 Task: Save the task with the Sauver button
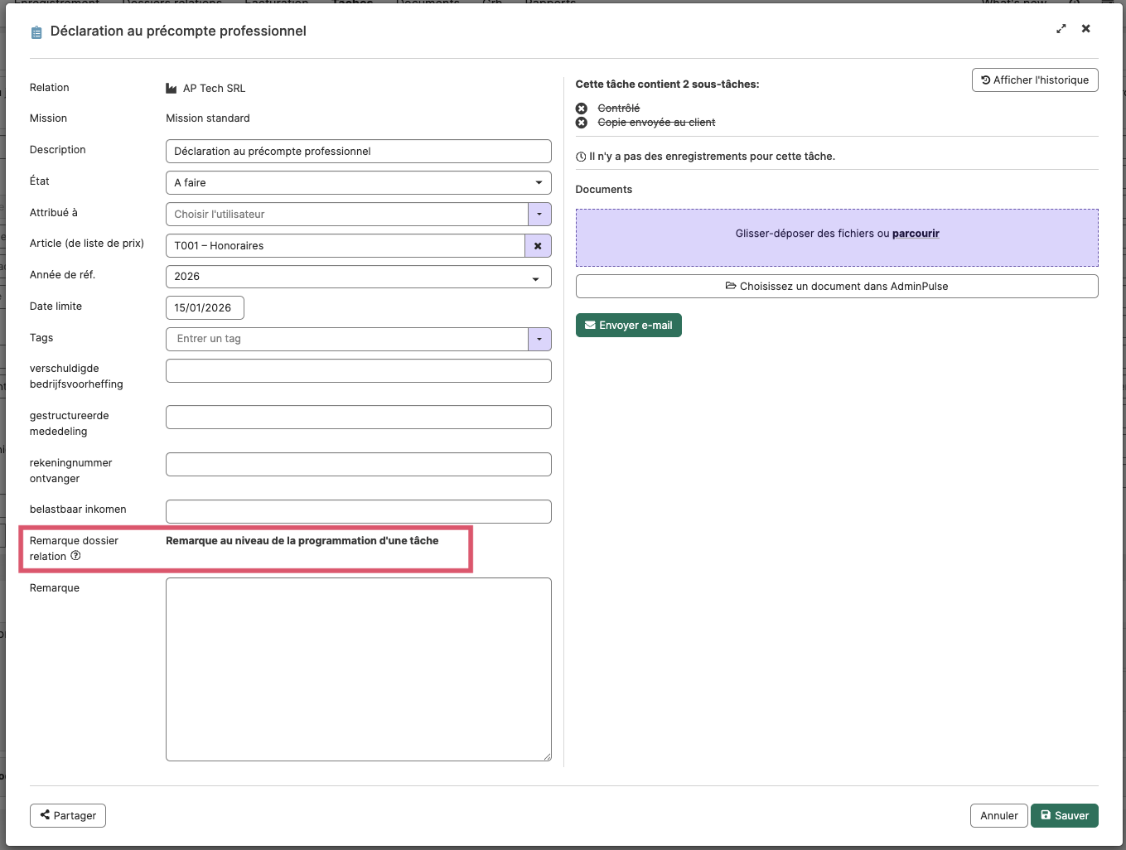(1065, 816)
